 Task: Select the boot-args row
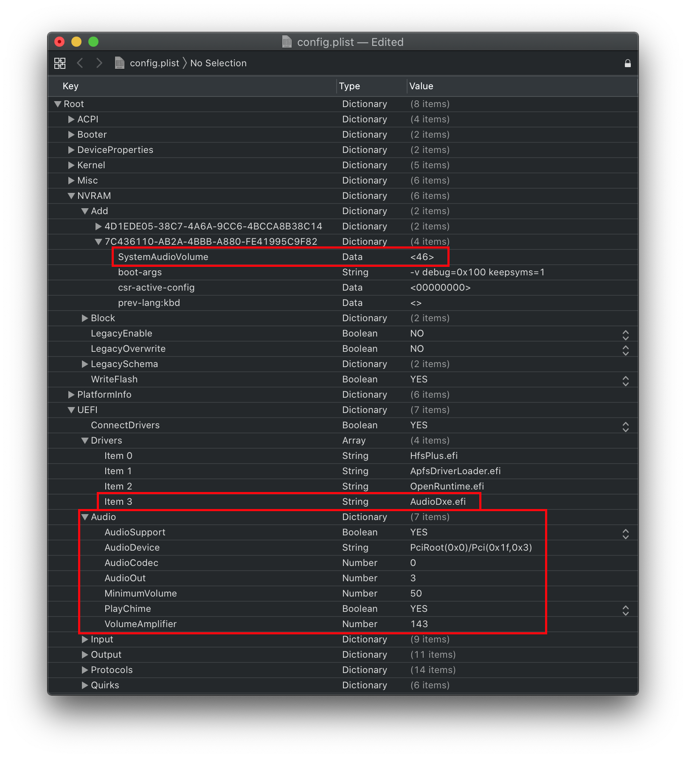140,272
